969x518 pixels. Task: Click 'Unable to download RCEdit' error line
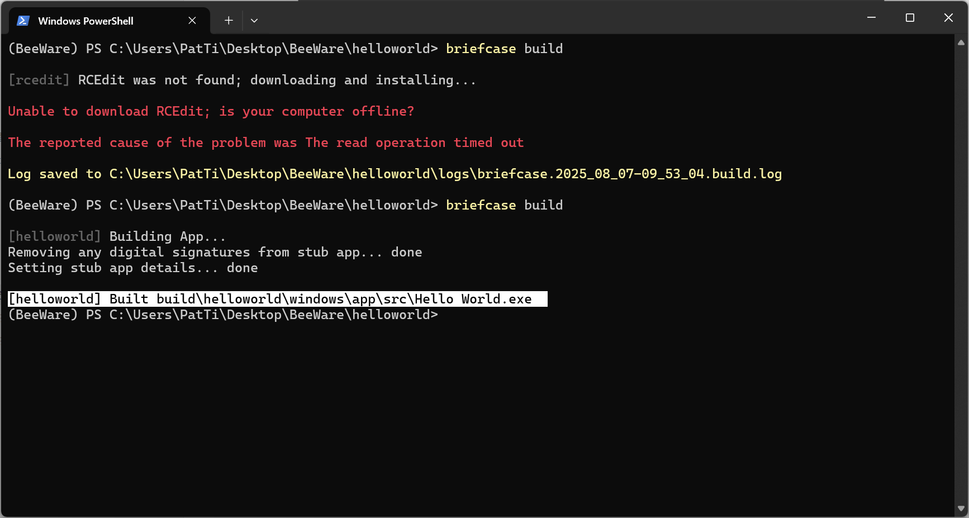[211, 111]
